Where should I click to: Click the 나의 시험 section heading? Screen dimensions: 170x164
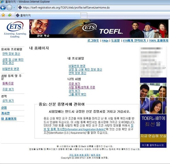74,79
